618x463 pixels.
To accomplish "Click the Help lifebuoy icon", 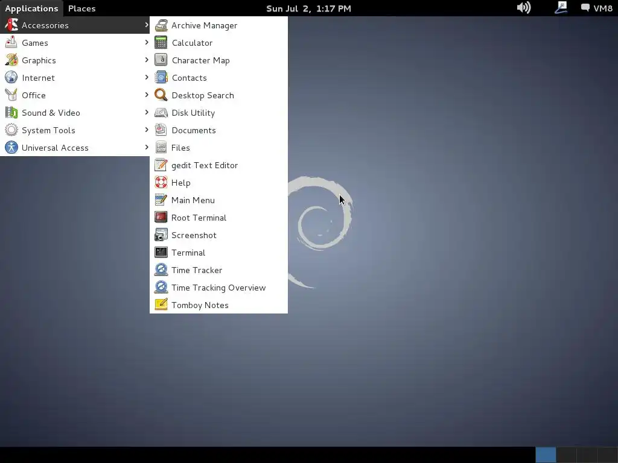I will (x=161, y=182).
